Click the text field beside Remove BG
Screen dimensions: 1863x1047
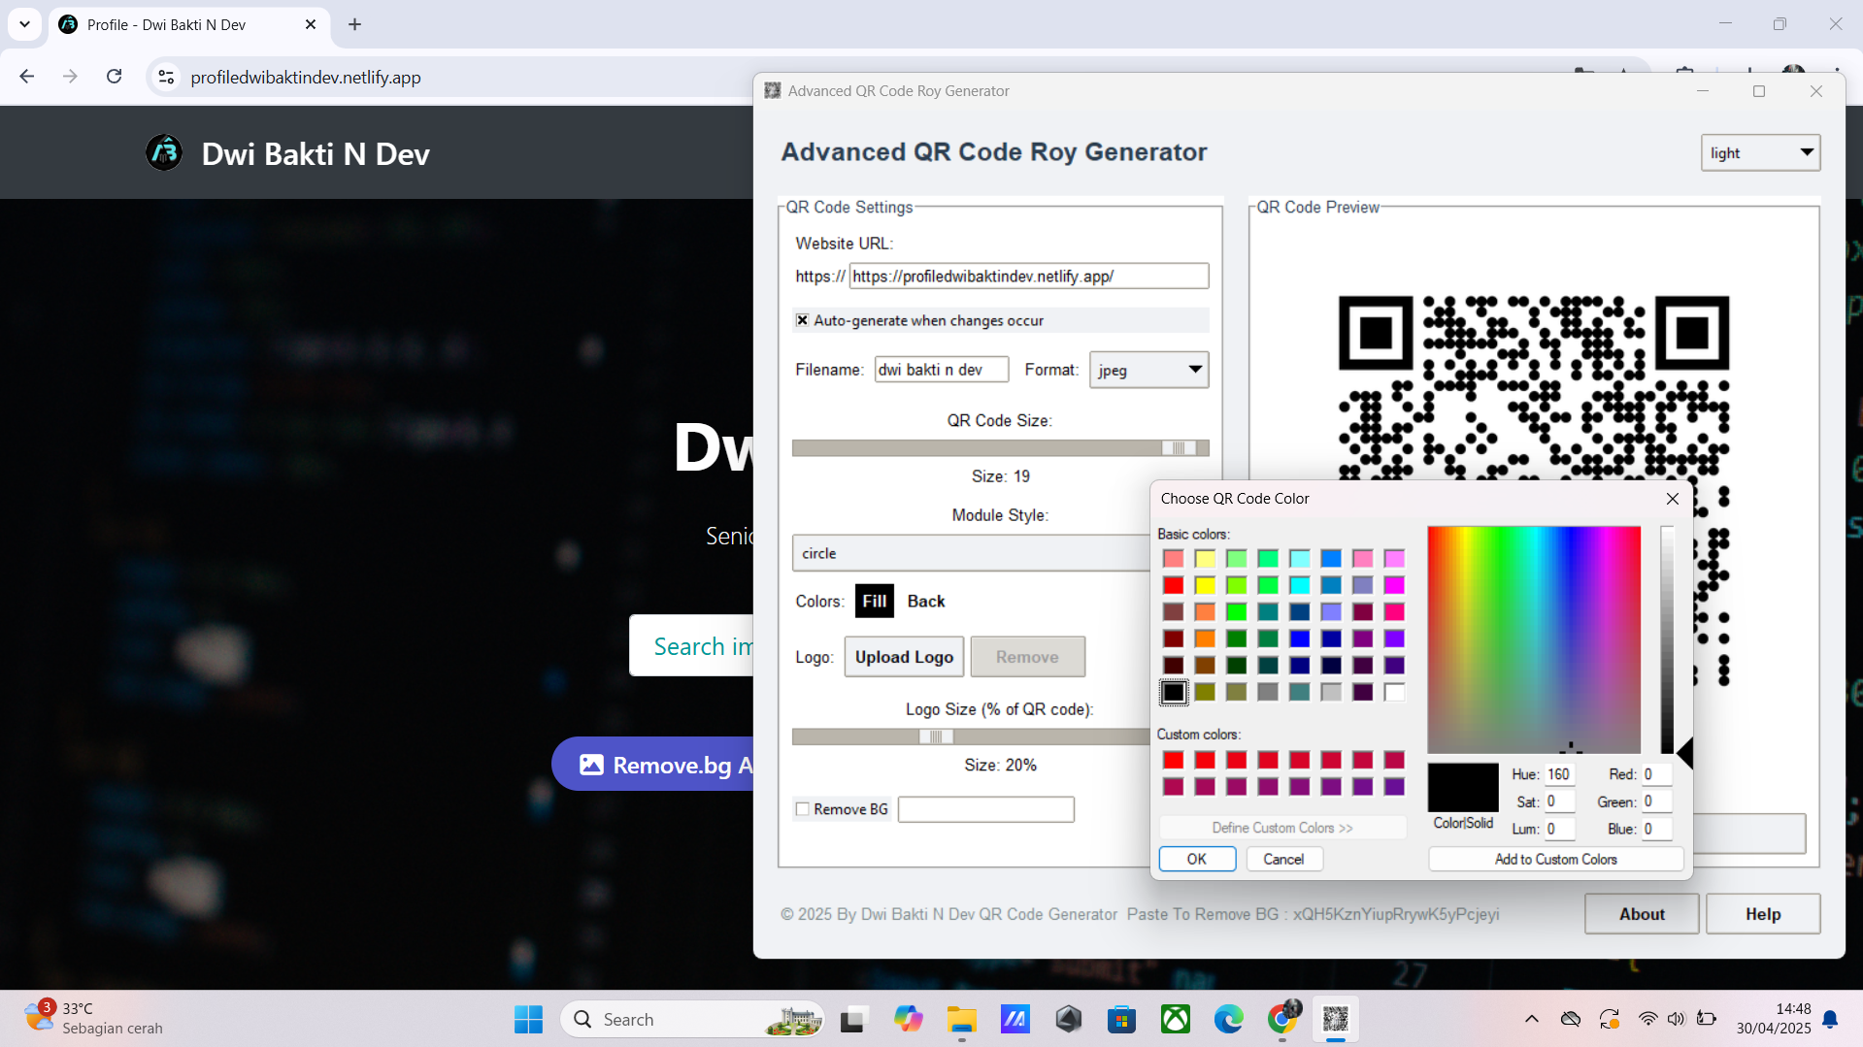pyautogui.click(x=985, y=809)
